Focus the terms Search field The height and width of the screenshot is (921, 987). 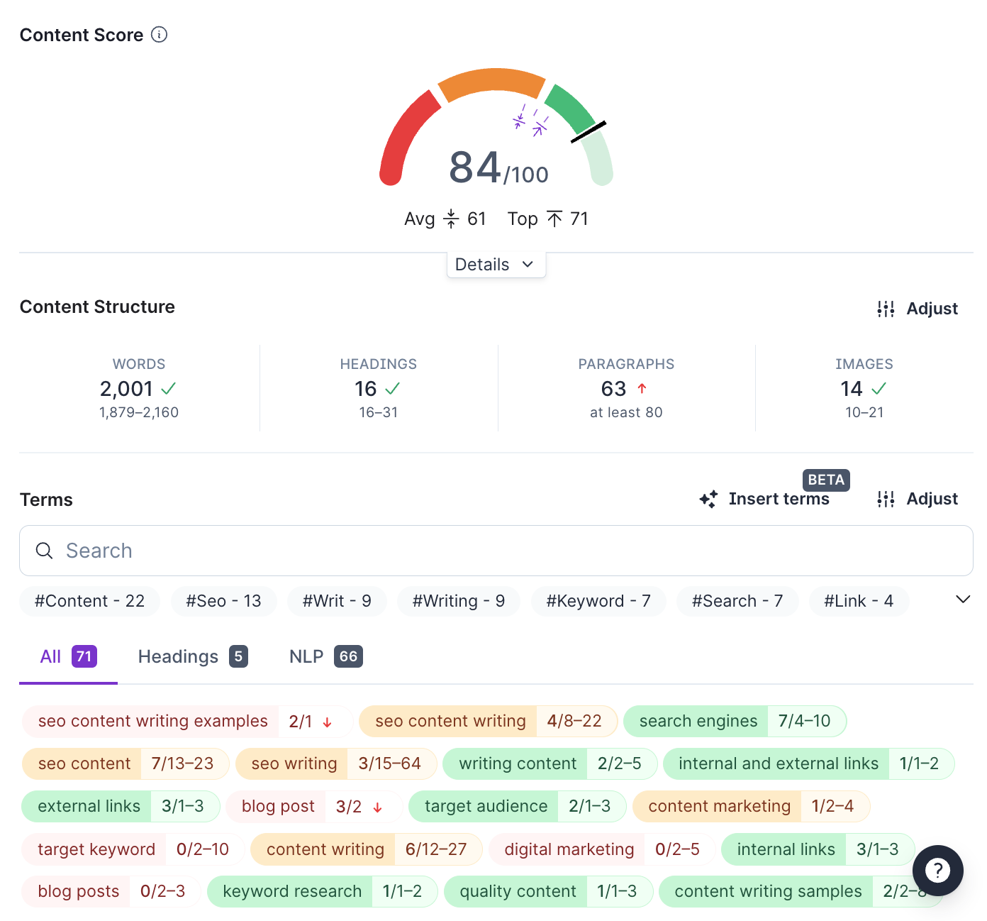pos(496,551)
